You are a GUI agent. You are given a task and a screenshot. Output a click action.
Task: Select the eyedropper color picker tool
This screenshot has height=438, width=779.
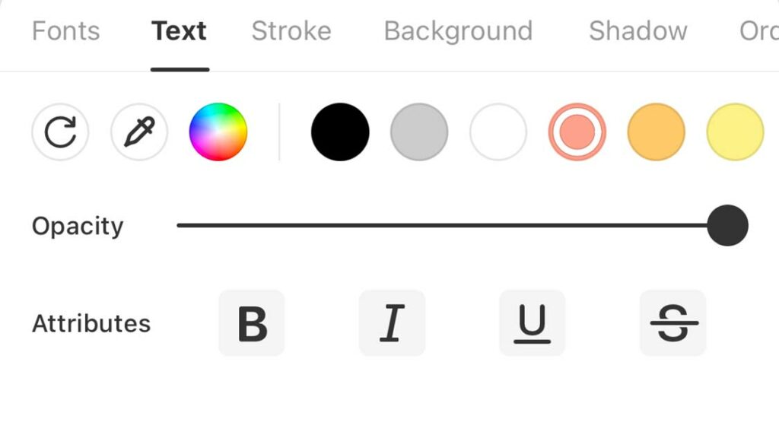[139, 132]
